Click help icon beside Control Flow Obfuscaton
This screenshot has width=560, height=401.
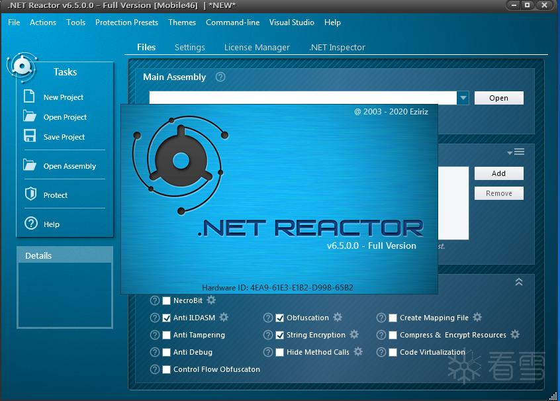pos(155,369)
